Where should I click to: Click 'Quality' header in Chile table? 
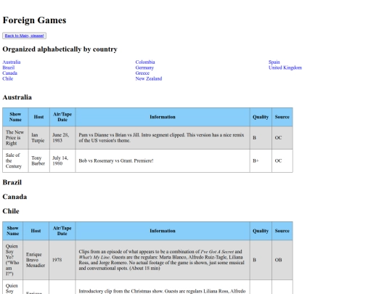261,231
